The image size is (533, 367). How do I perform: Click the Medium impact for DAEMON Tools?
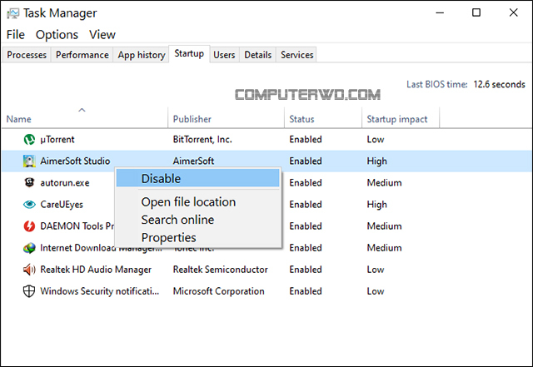(384, 226)
